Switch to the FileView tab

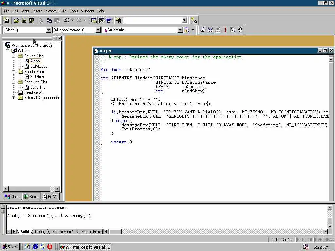pyautogui.click(x=50, y=197)
